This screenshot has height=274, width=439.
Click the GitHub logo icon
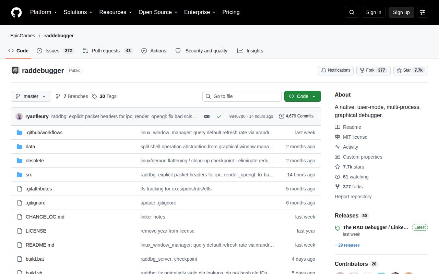(16, 12)
